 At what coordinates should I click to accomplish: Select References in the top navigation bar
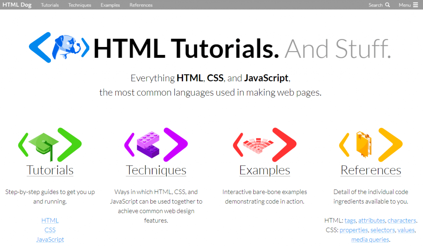click(x=141, y=5)
